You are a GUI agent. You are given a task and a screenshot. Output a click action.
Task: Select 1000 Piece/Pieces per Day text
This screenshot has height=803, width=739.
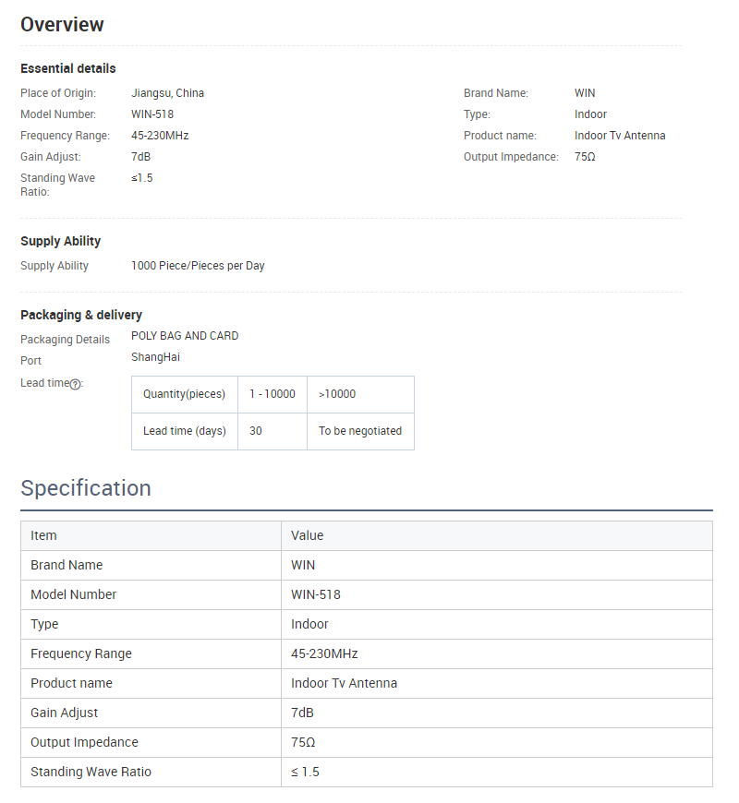click(198, 266)
